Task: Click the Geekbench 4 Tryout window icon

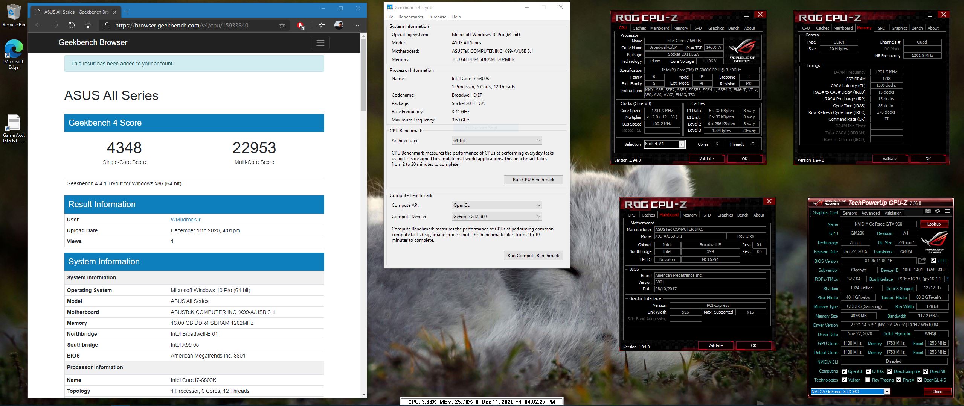Action: (390, 7)
